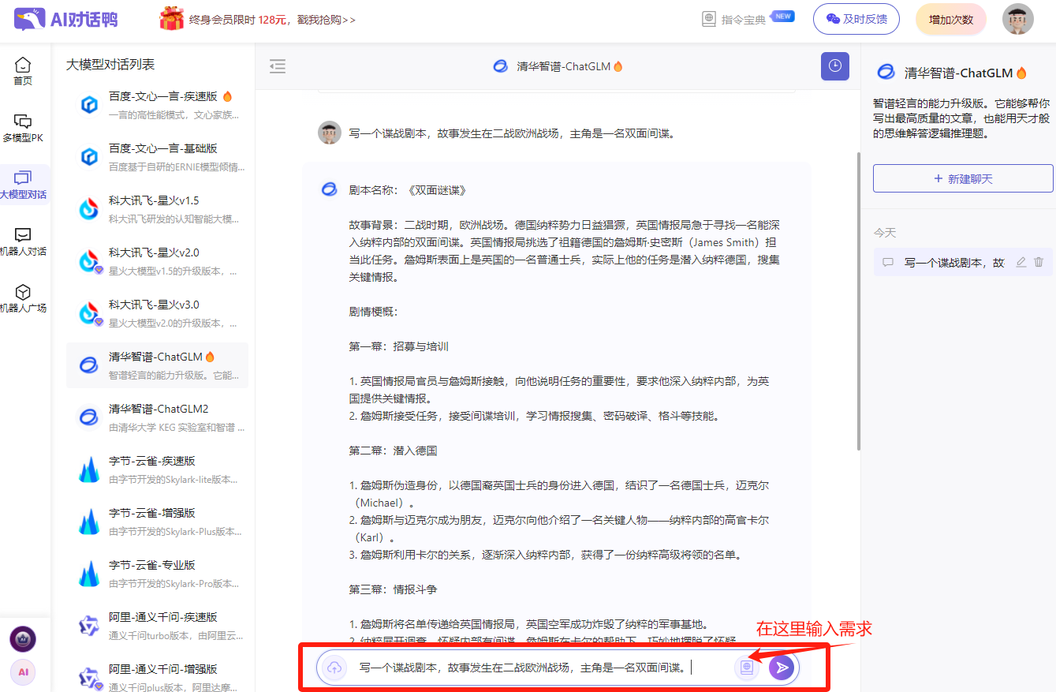Image resolution: width=1056 pixels, height=692 pixels.
Task: Click the user avatar top right
Action: click(x=1017, y=19)
